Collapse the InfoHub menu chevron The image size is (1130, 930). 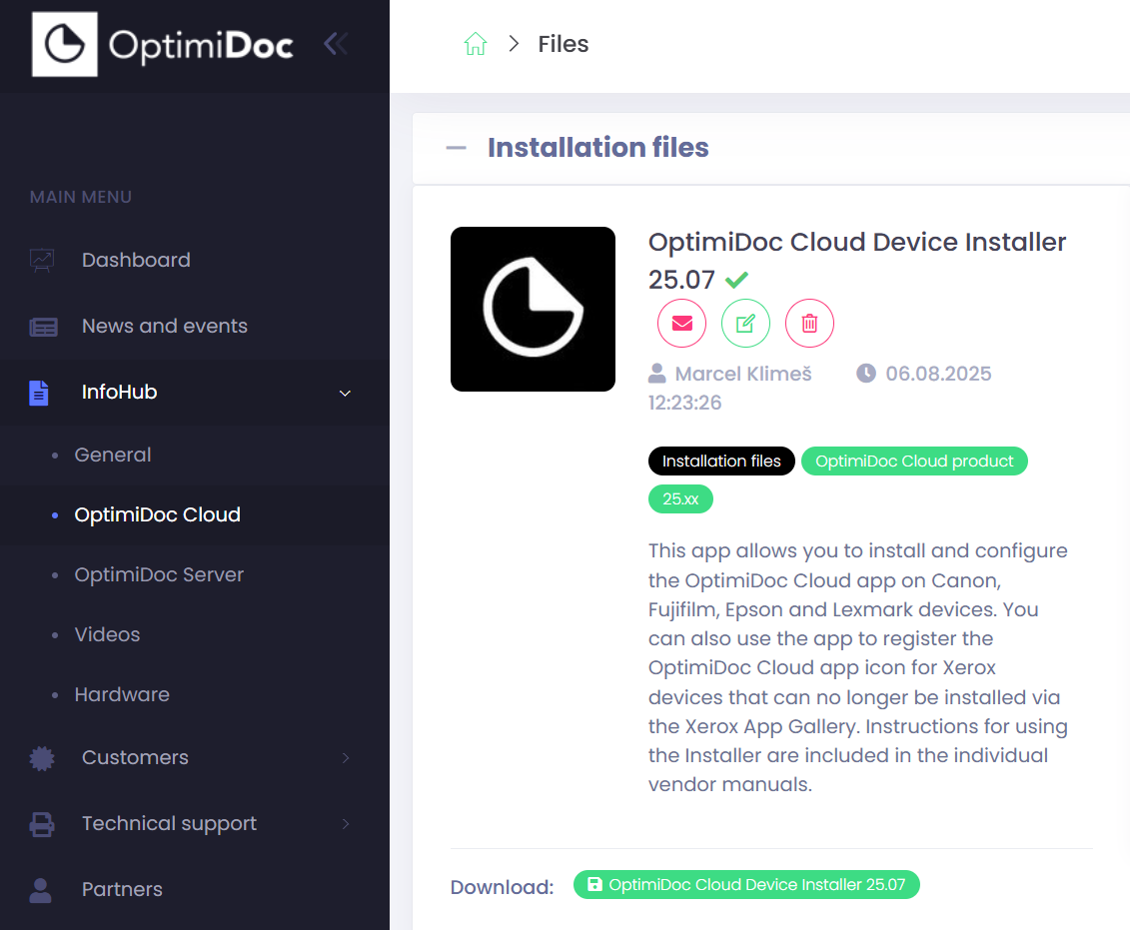click(x=346, y=394)
